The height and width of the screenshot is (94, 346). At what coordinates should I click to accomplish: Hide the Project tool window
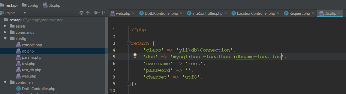(x=104, y=13)
